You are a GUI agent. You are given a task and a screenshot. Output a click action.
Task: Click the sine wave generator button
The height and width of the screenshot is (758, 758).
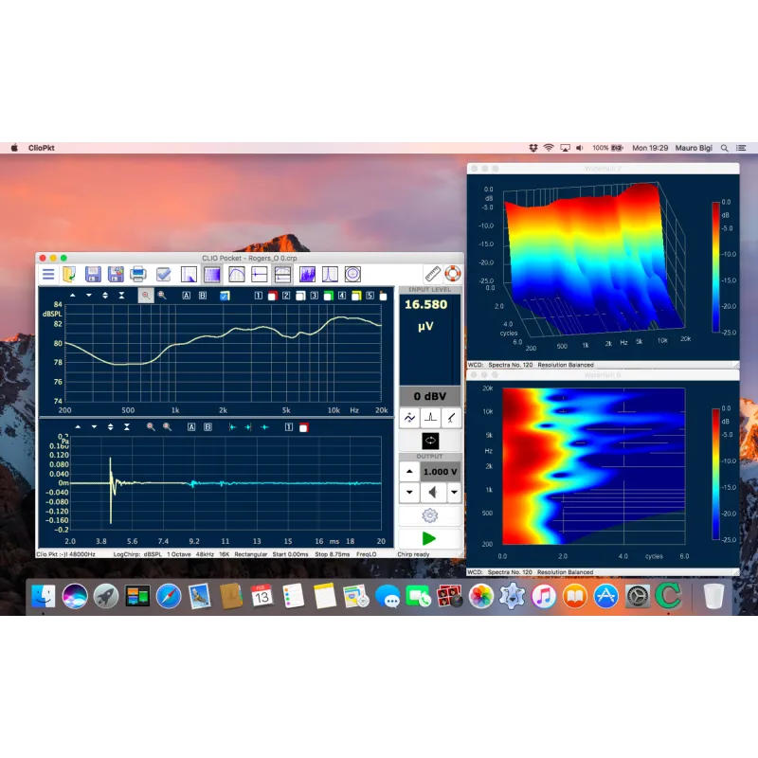click(409, 418)
